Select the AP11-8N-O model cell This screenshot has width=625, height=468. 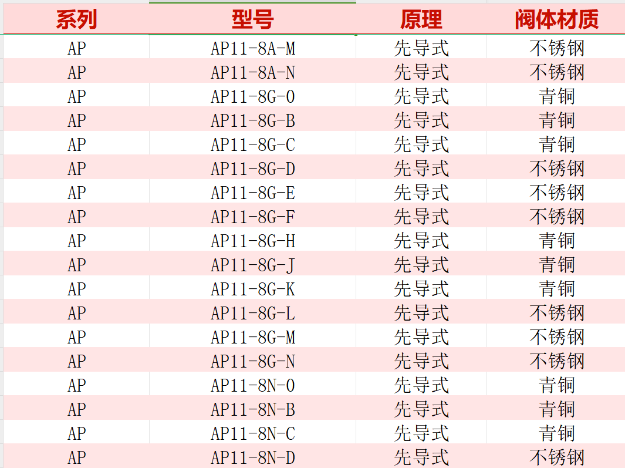click(252, 385)
